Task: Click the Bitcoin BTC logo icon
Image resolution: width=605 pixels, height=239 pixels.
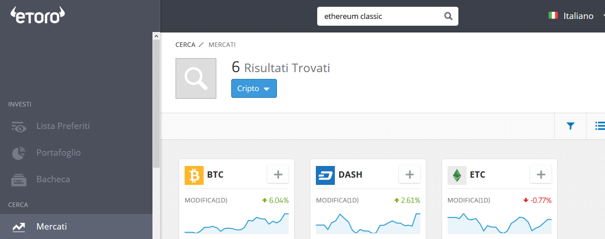Action: [194, 175]
